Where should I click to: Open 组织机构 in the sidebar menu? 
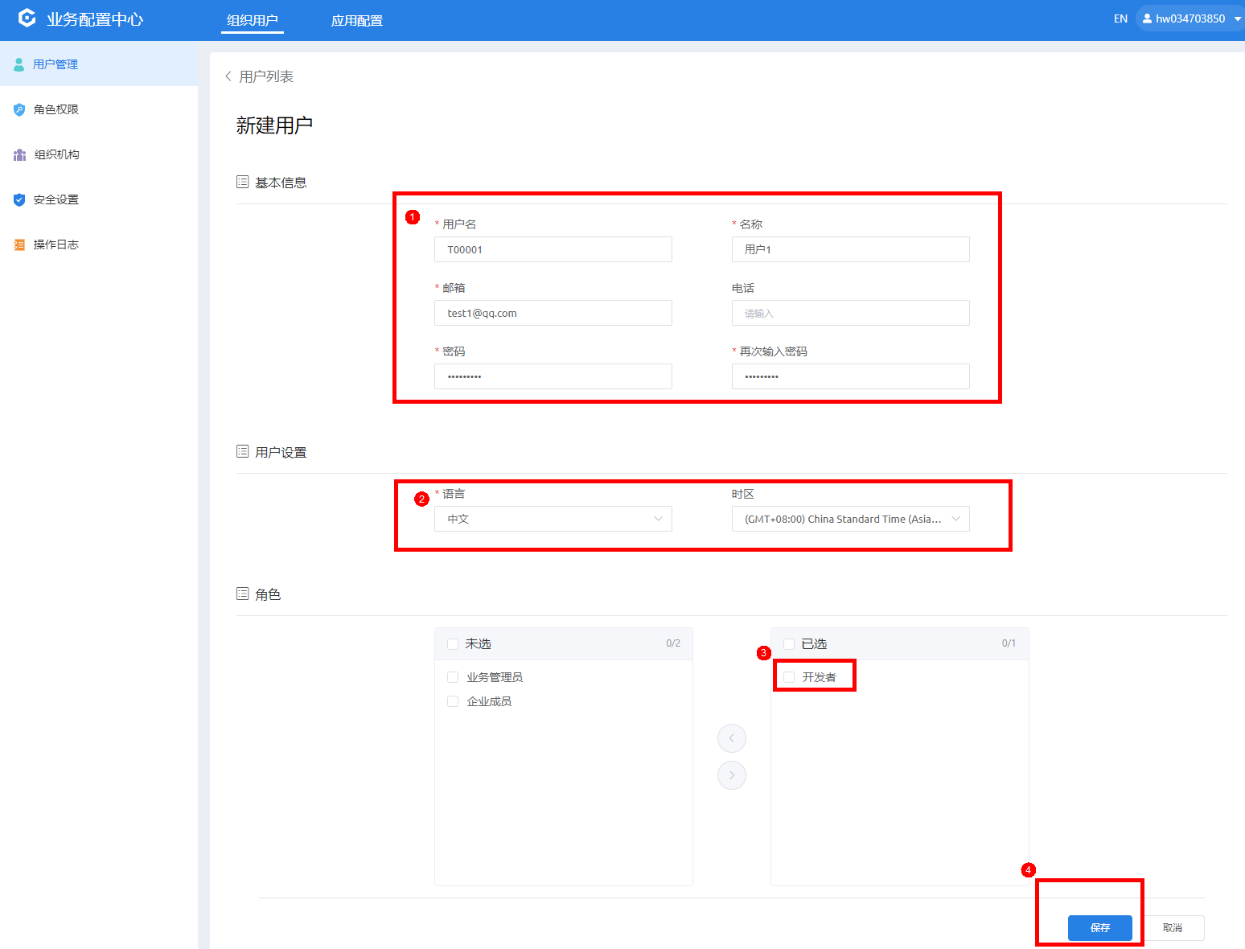[99, 154]
